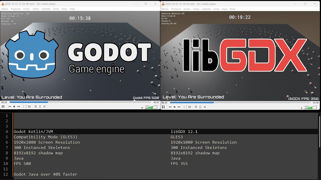Close the right VLC window

315,4
